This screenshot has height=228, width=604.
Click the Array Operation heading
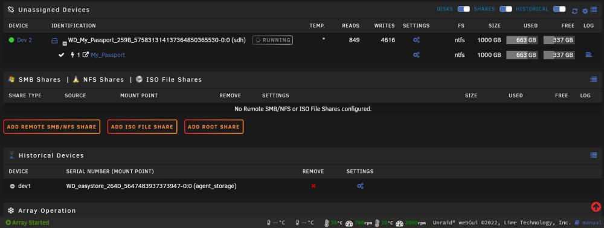coord(47,210)
